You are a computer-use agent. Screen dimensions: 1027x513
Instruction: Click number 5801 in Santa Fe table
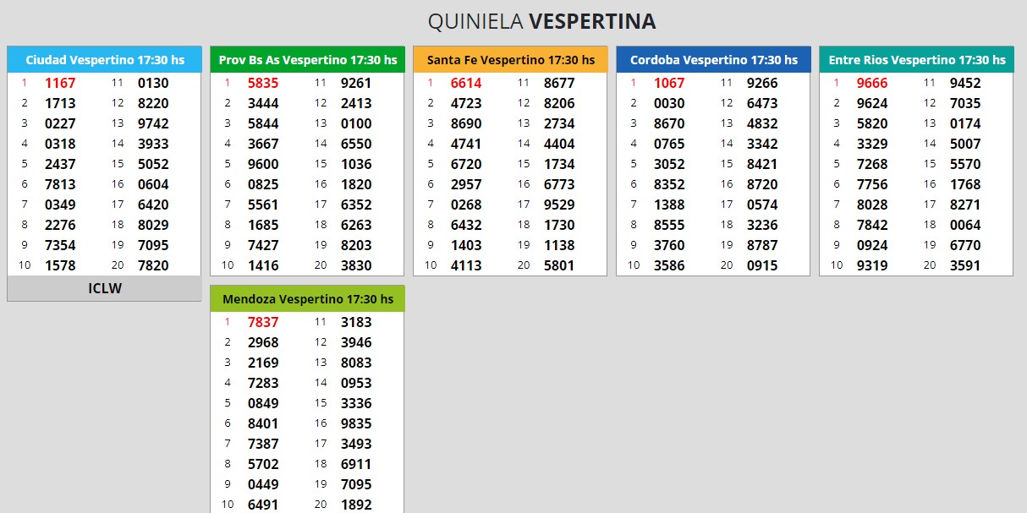tap(559, 265)
